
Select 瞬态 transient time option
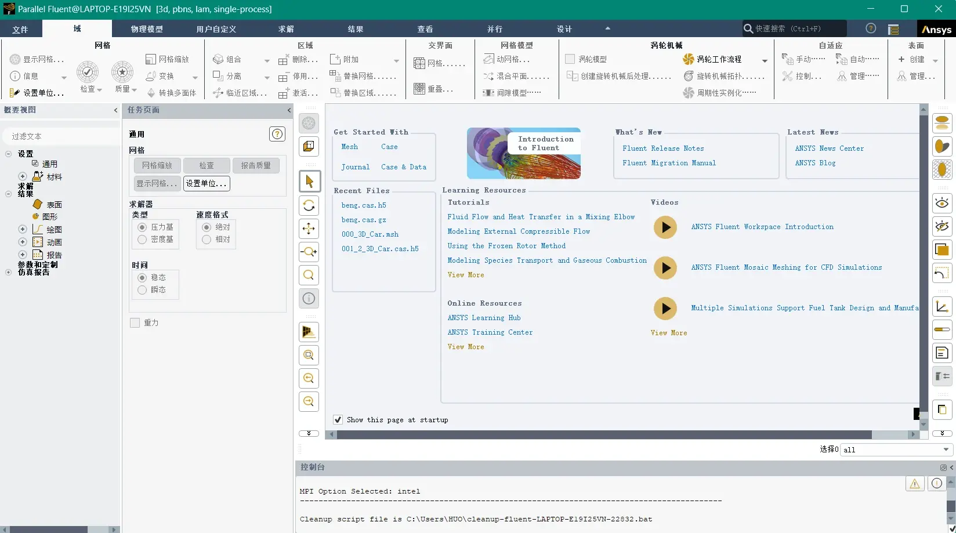coord(142,290)
